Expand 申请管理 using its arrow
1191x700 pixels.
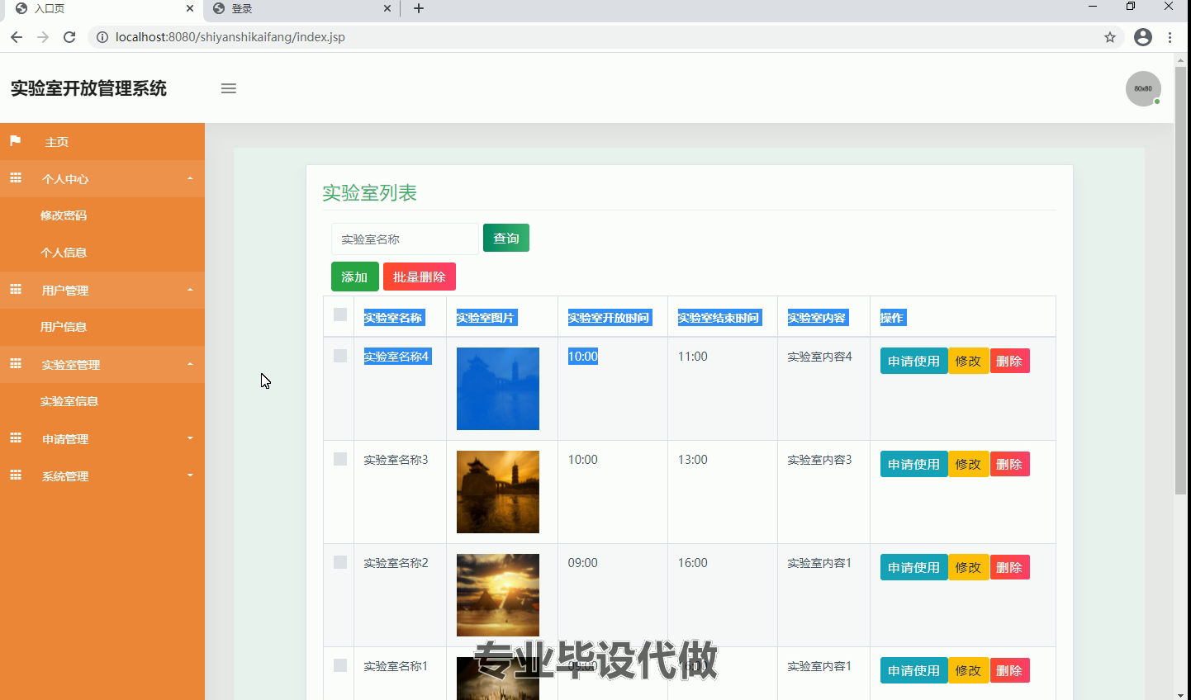(x=190, y=438)
